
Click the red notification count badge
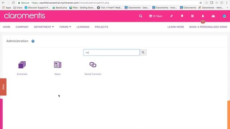coord(203,22)
